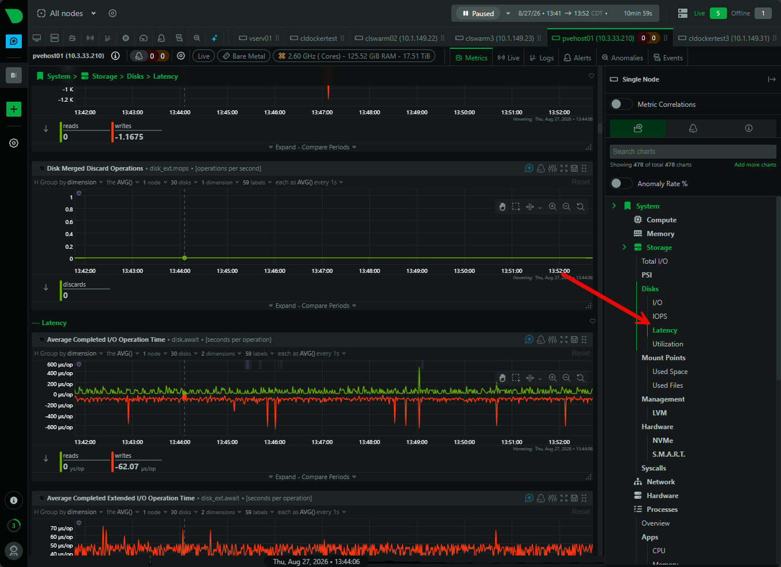Click the Netdata logo in the sidebar
Image resolution: width=781 pixels, height=567 pixels.
tap(14, 15)
